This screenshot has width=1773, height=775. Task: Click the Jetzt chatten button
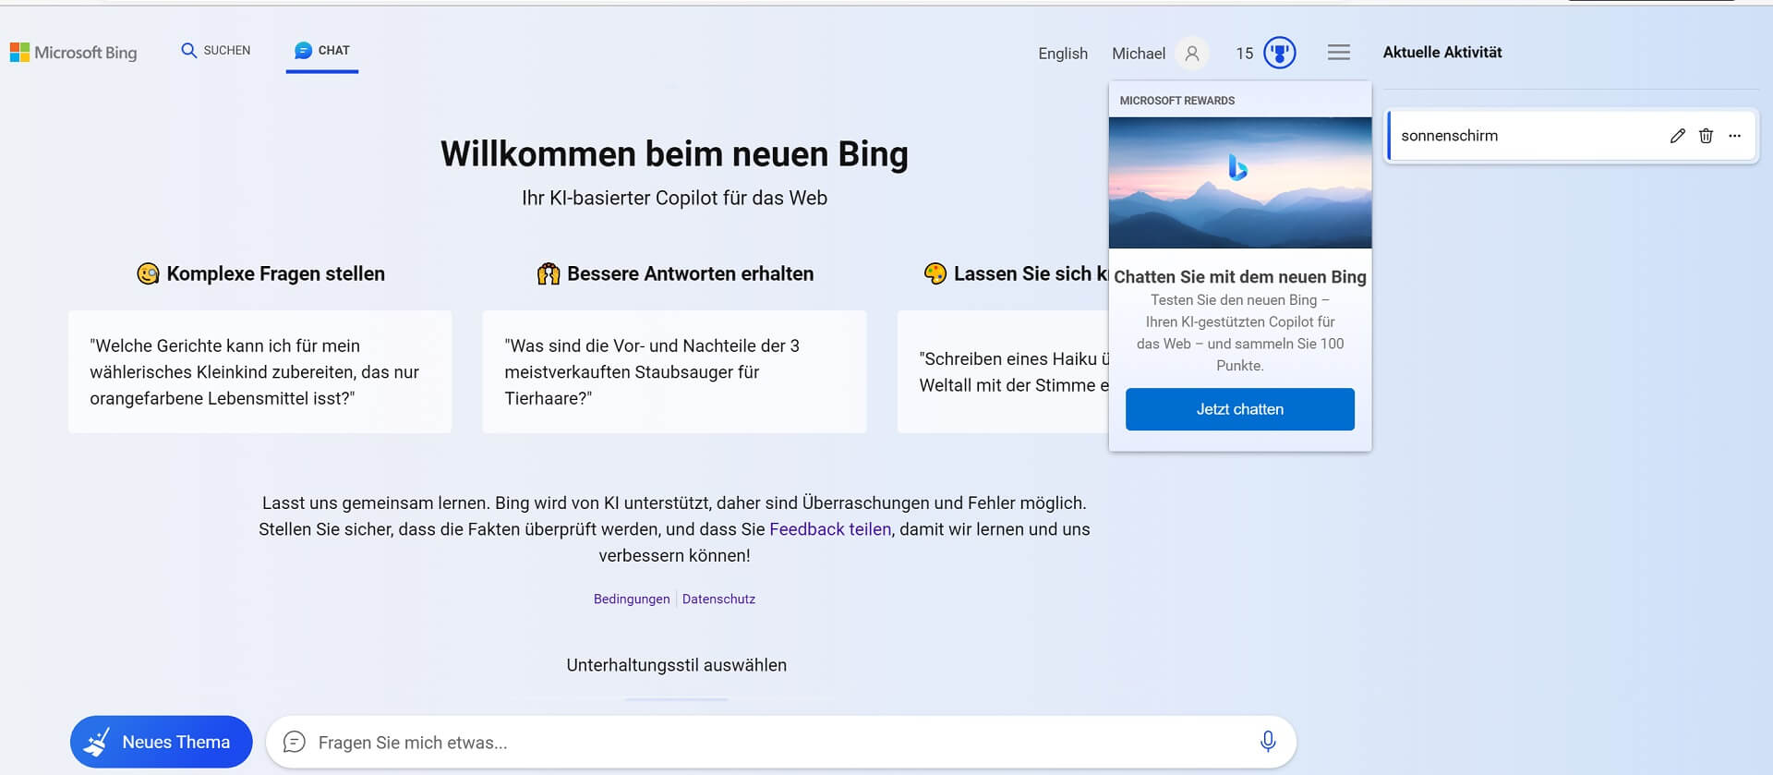coord(1240,409)
